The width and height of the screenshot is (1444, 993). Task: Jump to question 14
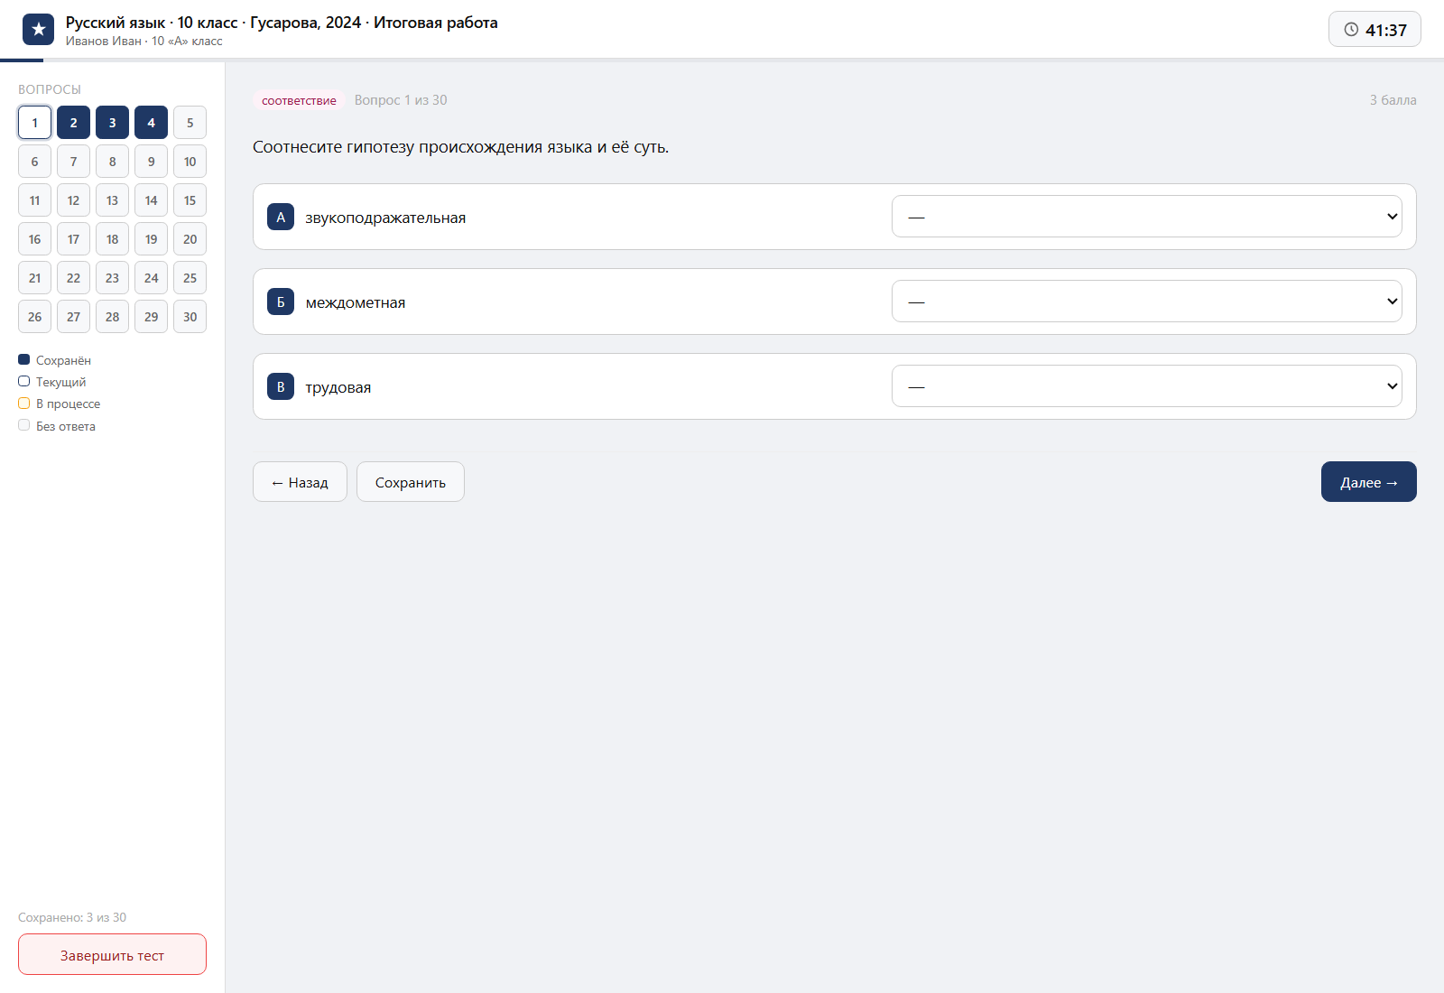[x=151, y=200]
